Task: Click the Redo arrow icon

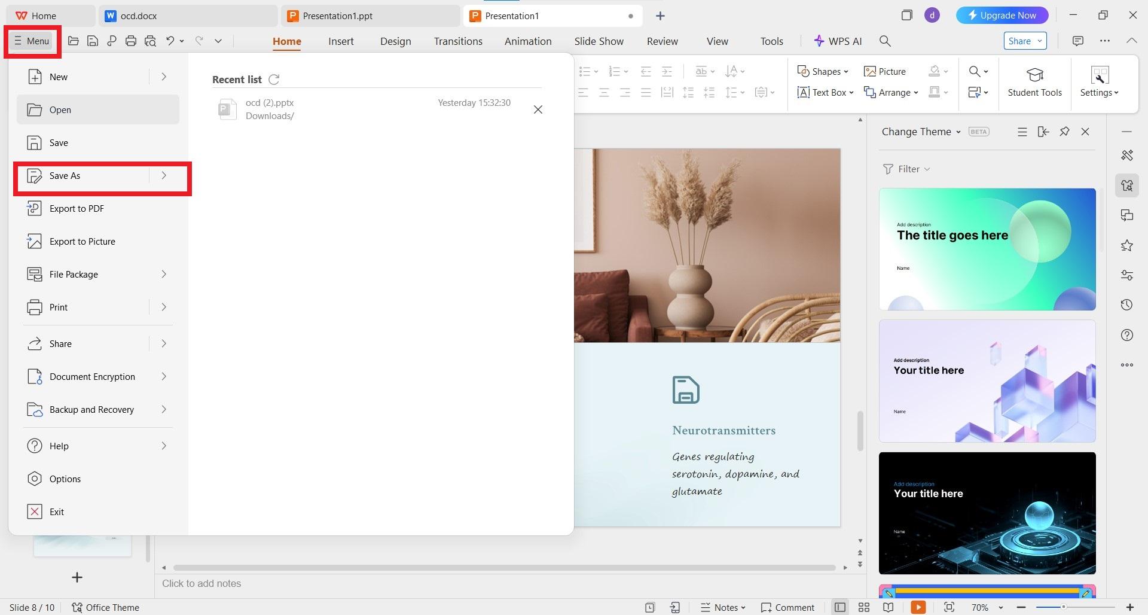Action: (x=199, y=41)
